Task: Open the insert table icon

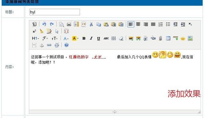Action: 168,38
